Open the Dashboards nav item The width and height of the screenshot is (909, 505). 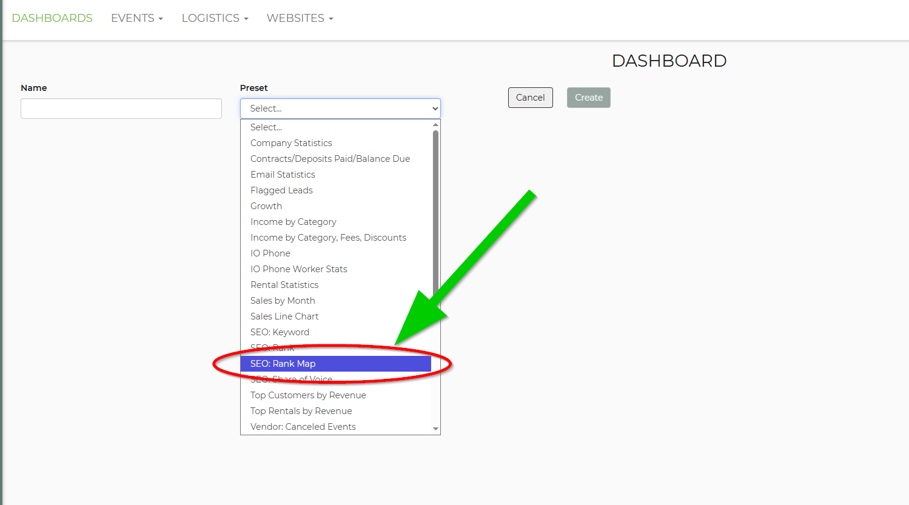[x=52, y=18]
